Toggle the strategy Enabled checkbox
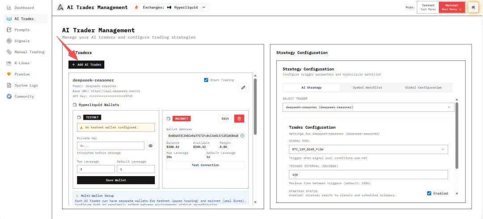 pyautogui.click(x=429, y=193)
